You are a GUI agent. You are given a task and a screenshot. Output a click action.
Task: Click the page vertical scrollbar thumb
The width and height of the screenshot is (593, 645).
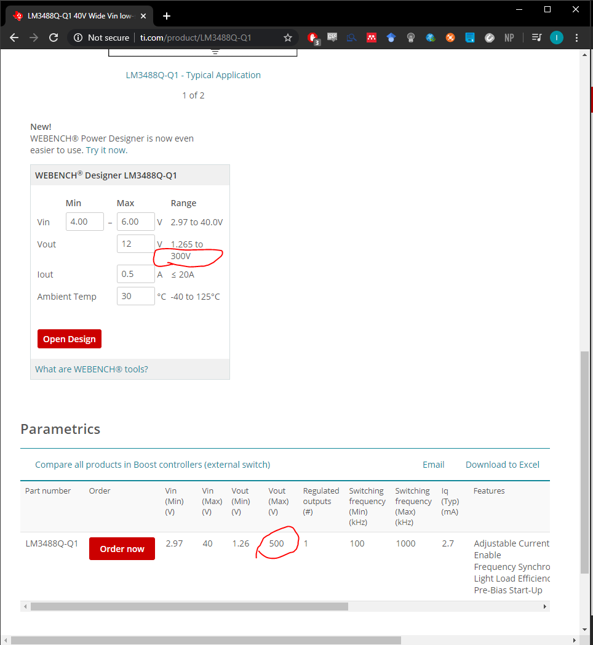click(584, 462)
